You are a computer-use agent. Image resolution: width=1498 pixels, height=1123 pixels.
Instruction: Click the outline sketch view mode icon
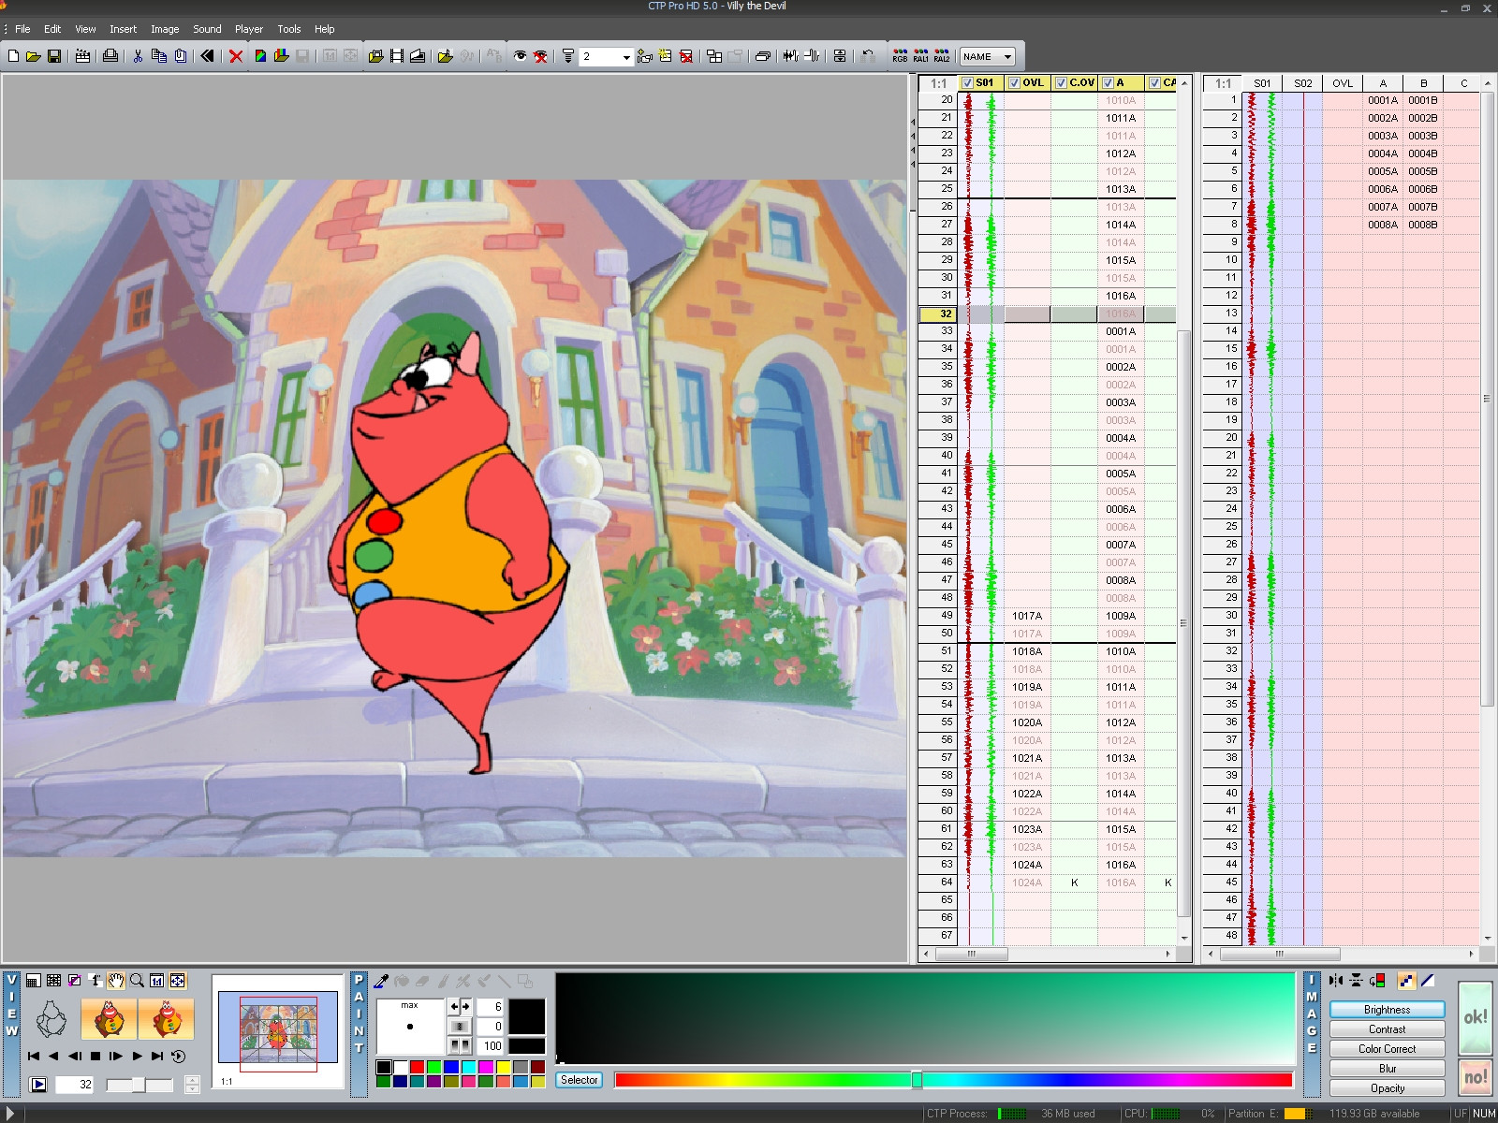click(51, 1019)
